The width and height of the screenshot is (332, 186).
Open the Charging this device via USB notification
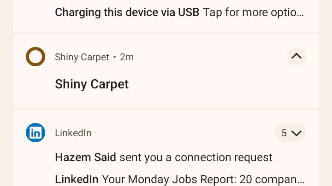[x=127, y=12]
